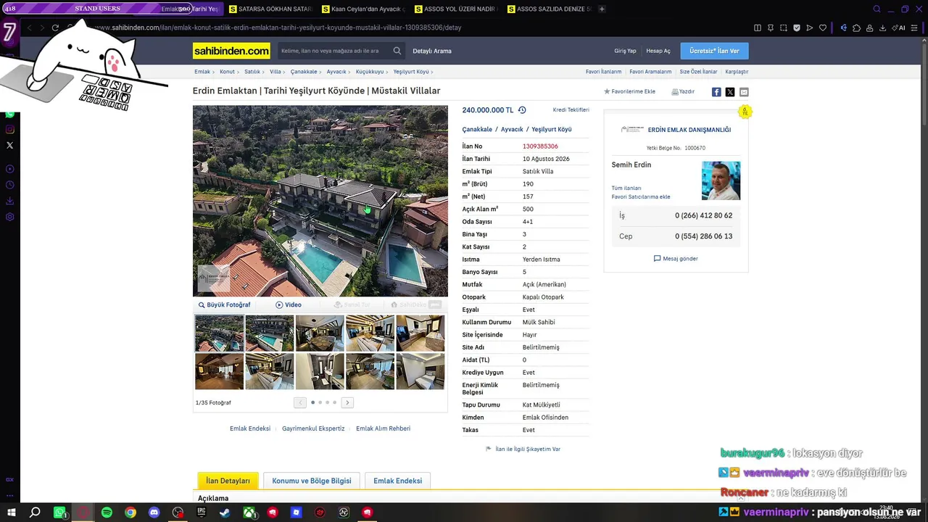Add listing via 'Favorilerime Ekle'

coord(629,92)
